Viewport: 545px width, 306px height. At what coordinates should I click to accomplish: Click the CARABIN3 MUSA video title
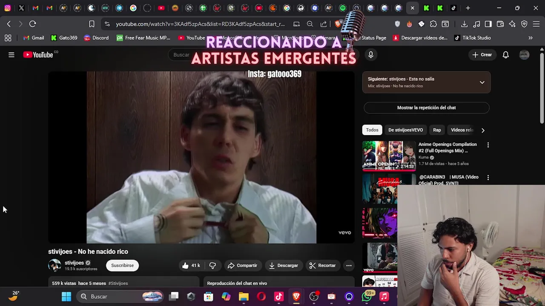coord(449,180)
